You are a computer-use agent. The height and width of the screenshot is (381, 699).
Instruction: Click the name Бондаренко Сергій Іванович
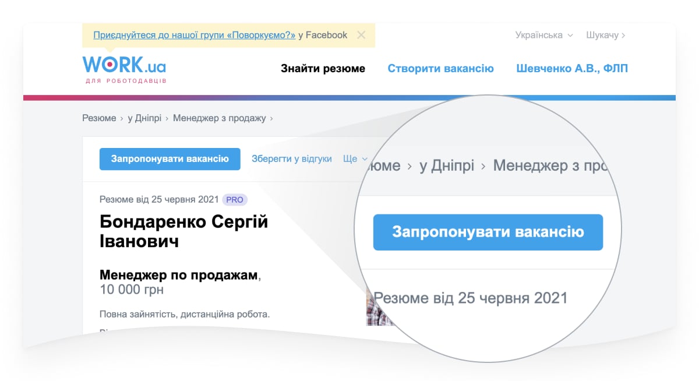(184, 231)
